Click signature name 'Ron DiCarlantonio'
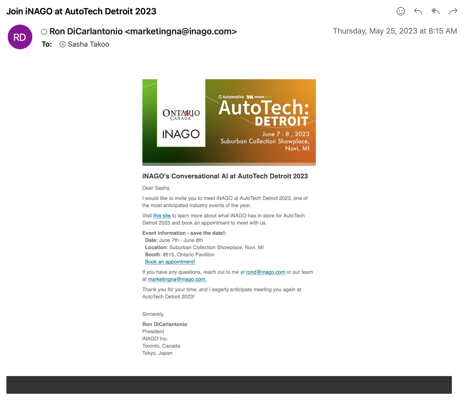467x404 pixels. [165, 324]
